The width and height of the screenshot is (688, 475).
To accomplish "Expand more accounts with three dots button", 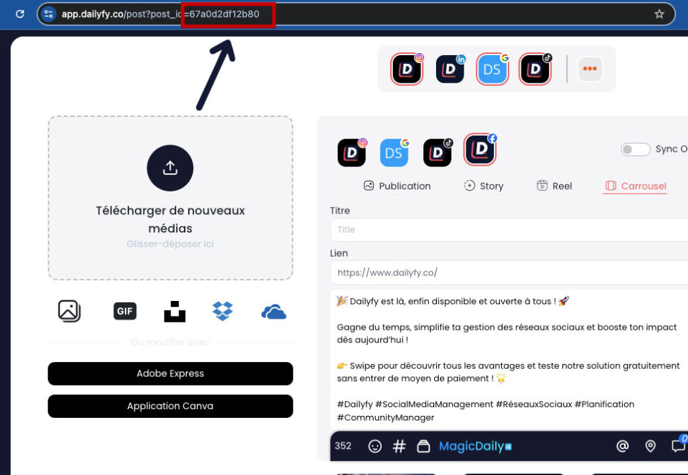I will (590, 69).
